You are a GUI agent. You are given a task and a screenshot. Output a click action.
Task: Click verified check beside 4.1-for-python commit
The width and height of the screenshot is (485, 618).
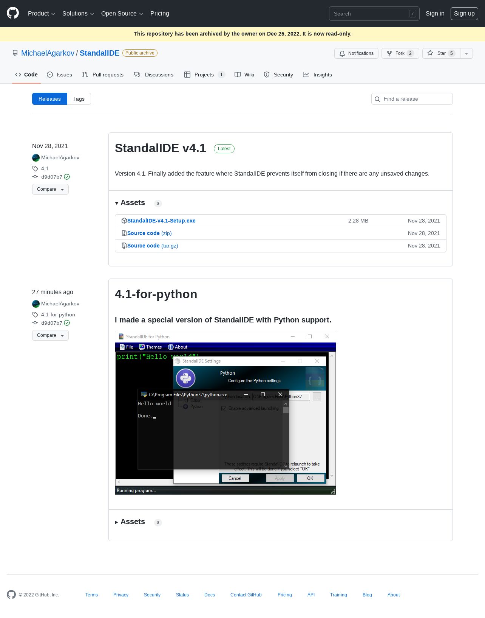pyautogui.click(x=67, y=323)
